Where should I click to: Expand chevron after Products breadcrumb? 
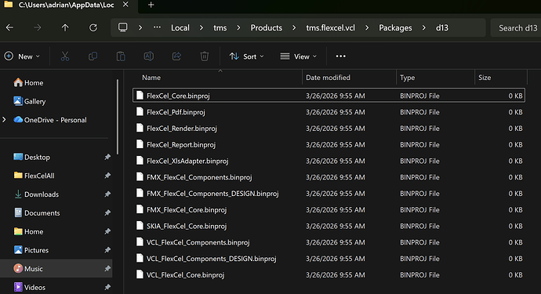(x=294, y=27)
